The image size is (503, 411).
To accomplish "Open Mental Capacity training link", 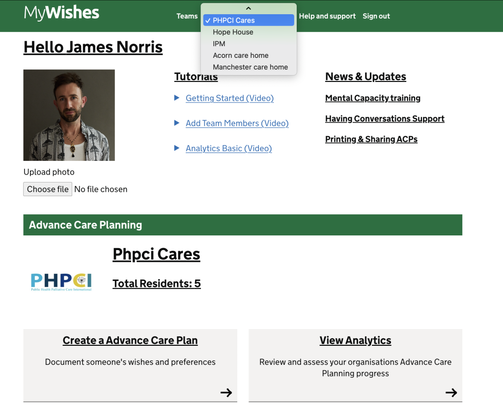I will click(372, 98).
